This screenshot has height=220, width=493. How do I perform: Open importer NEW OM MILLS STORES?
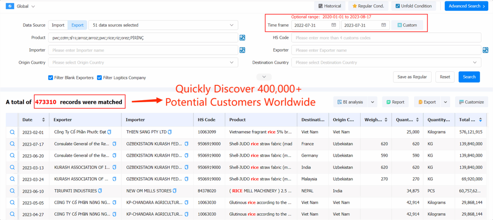149,191
